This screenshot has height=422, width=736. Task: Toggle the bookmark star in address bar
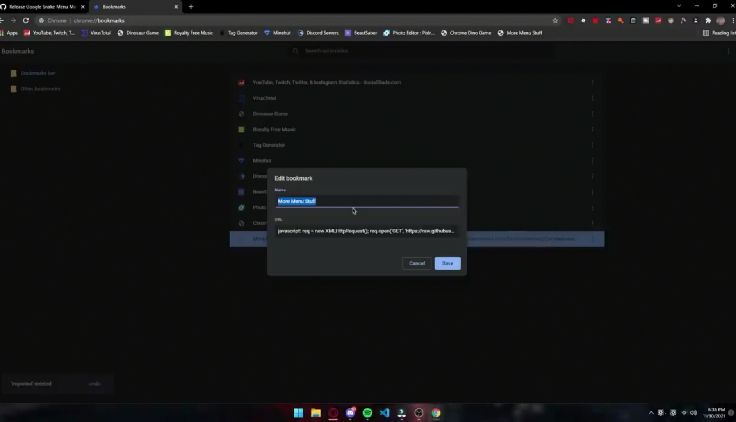[555, 20]
